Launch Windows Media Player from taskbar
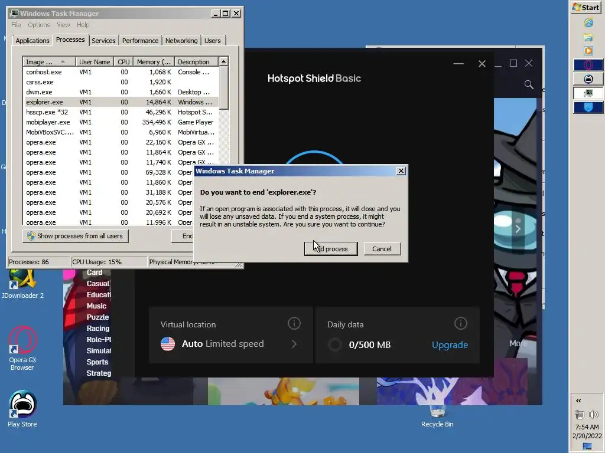 coord(588,51)
